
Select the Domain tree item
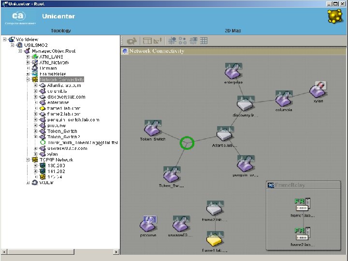(48, 68)
